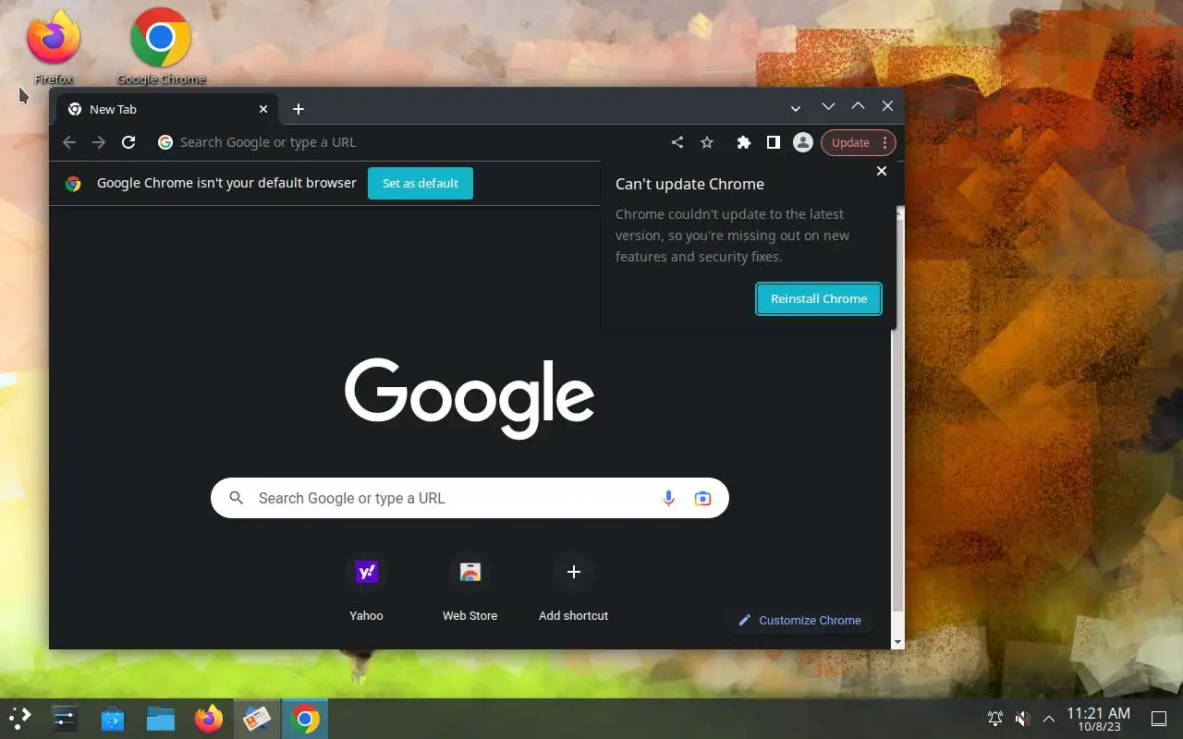
Task: Open the profile avatar menu
Action: click(x=803, y=142)
